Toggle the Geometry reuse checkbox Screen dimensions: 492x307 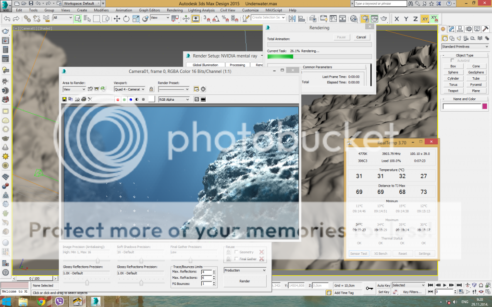pyautogui.click(x=236, y=252)
